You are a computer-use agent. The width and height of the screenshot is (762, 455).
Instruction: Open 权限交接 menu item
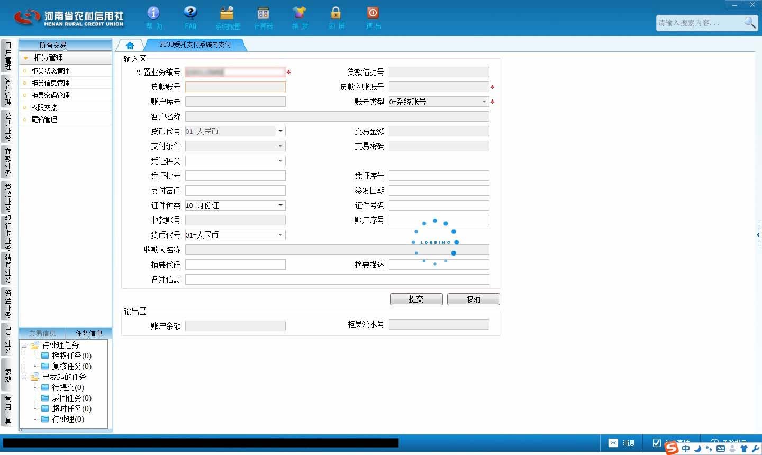(44, 107)
